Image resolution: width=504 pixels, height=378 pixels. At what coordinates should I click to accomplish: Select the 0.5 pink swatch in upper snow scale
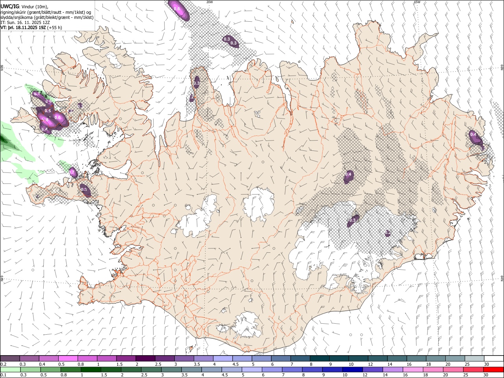point(68,358)
